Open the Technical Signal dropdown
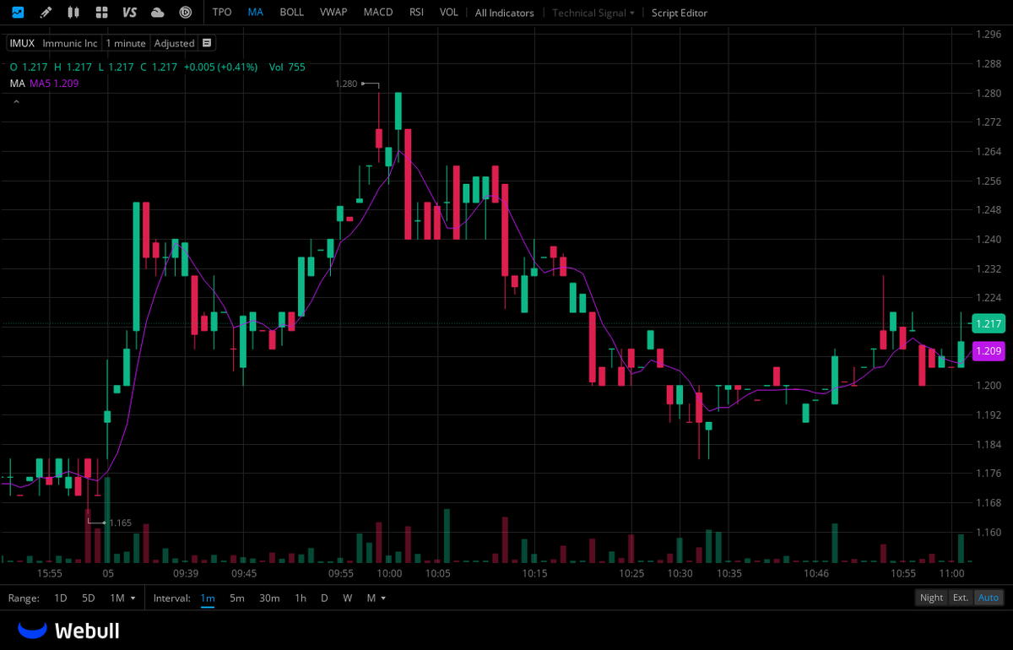 coord(593,13)
